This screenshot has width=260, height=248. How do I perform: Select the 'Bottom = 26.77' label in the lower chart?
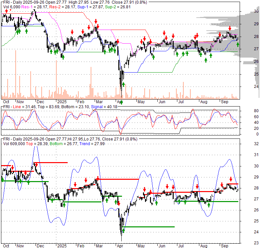point(64,144)
